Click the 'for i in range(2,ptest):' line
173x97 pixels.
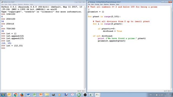[108, 24]
